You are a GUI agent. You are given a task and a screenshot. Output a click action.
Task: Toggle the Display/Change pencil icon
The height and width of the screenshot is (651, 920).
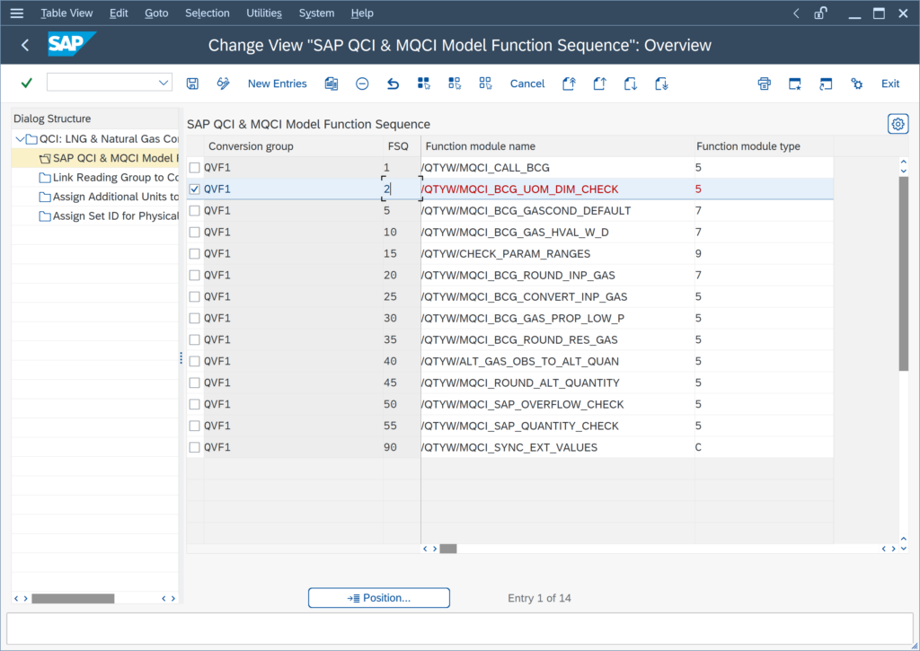click(x=223, y=84)
